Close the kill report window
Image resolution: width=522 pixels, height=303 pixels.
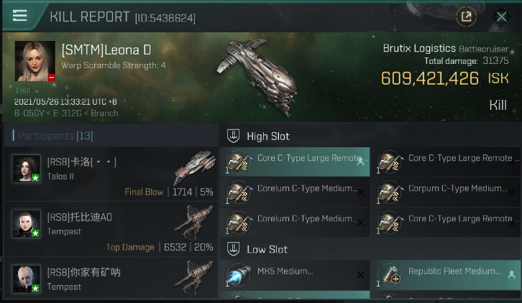[501, 17]
